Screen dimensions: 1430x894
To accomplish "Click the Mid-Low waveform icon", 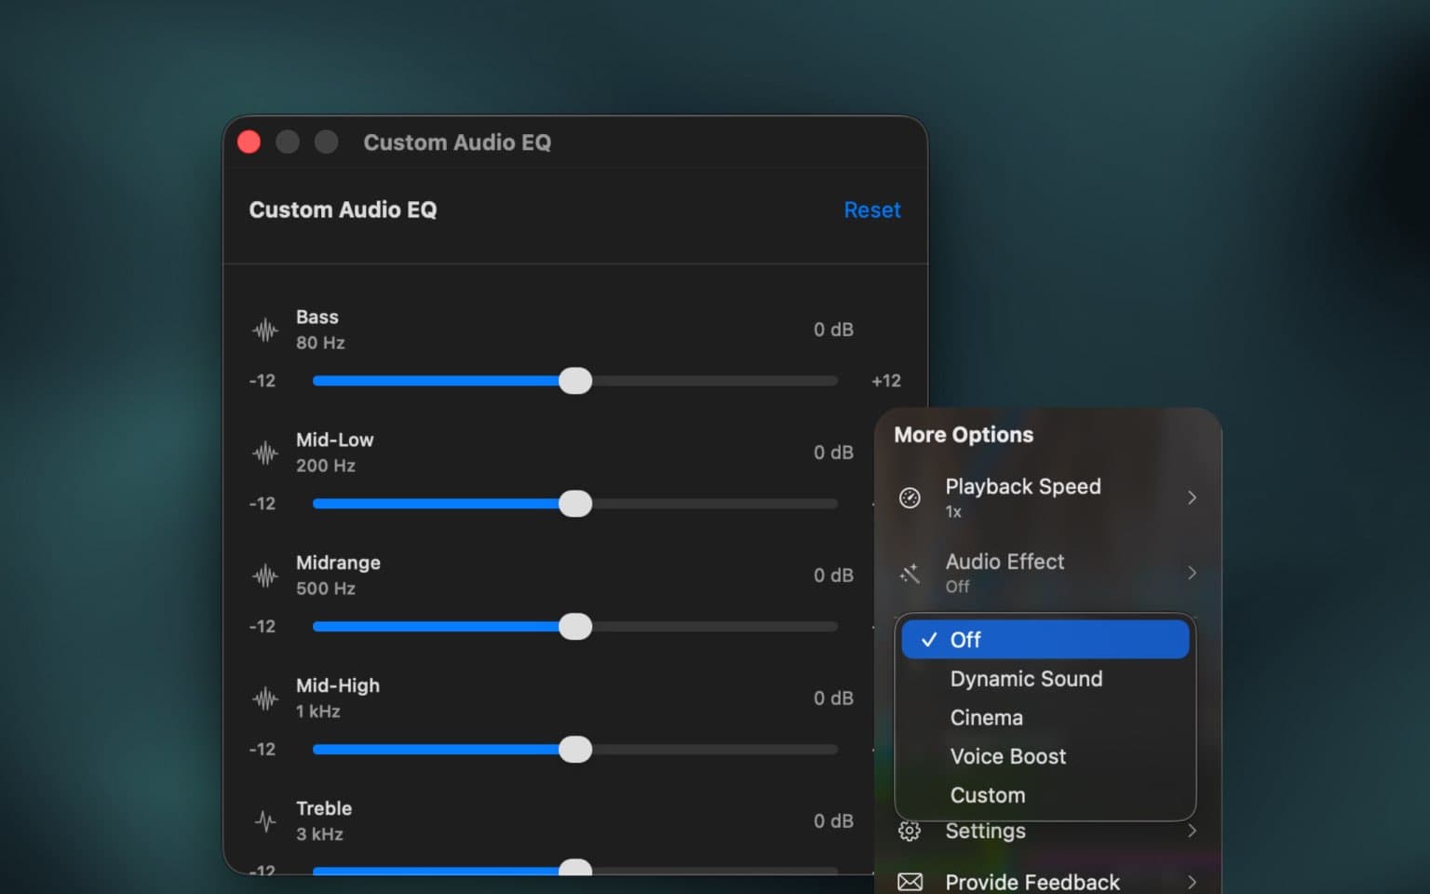I will (264, 453).
